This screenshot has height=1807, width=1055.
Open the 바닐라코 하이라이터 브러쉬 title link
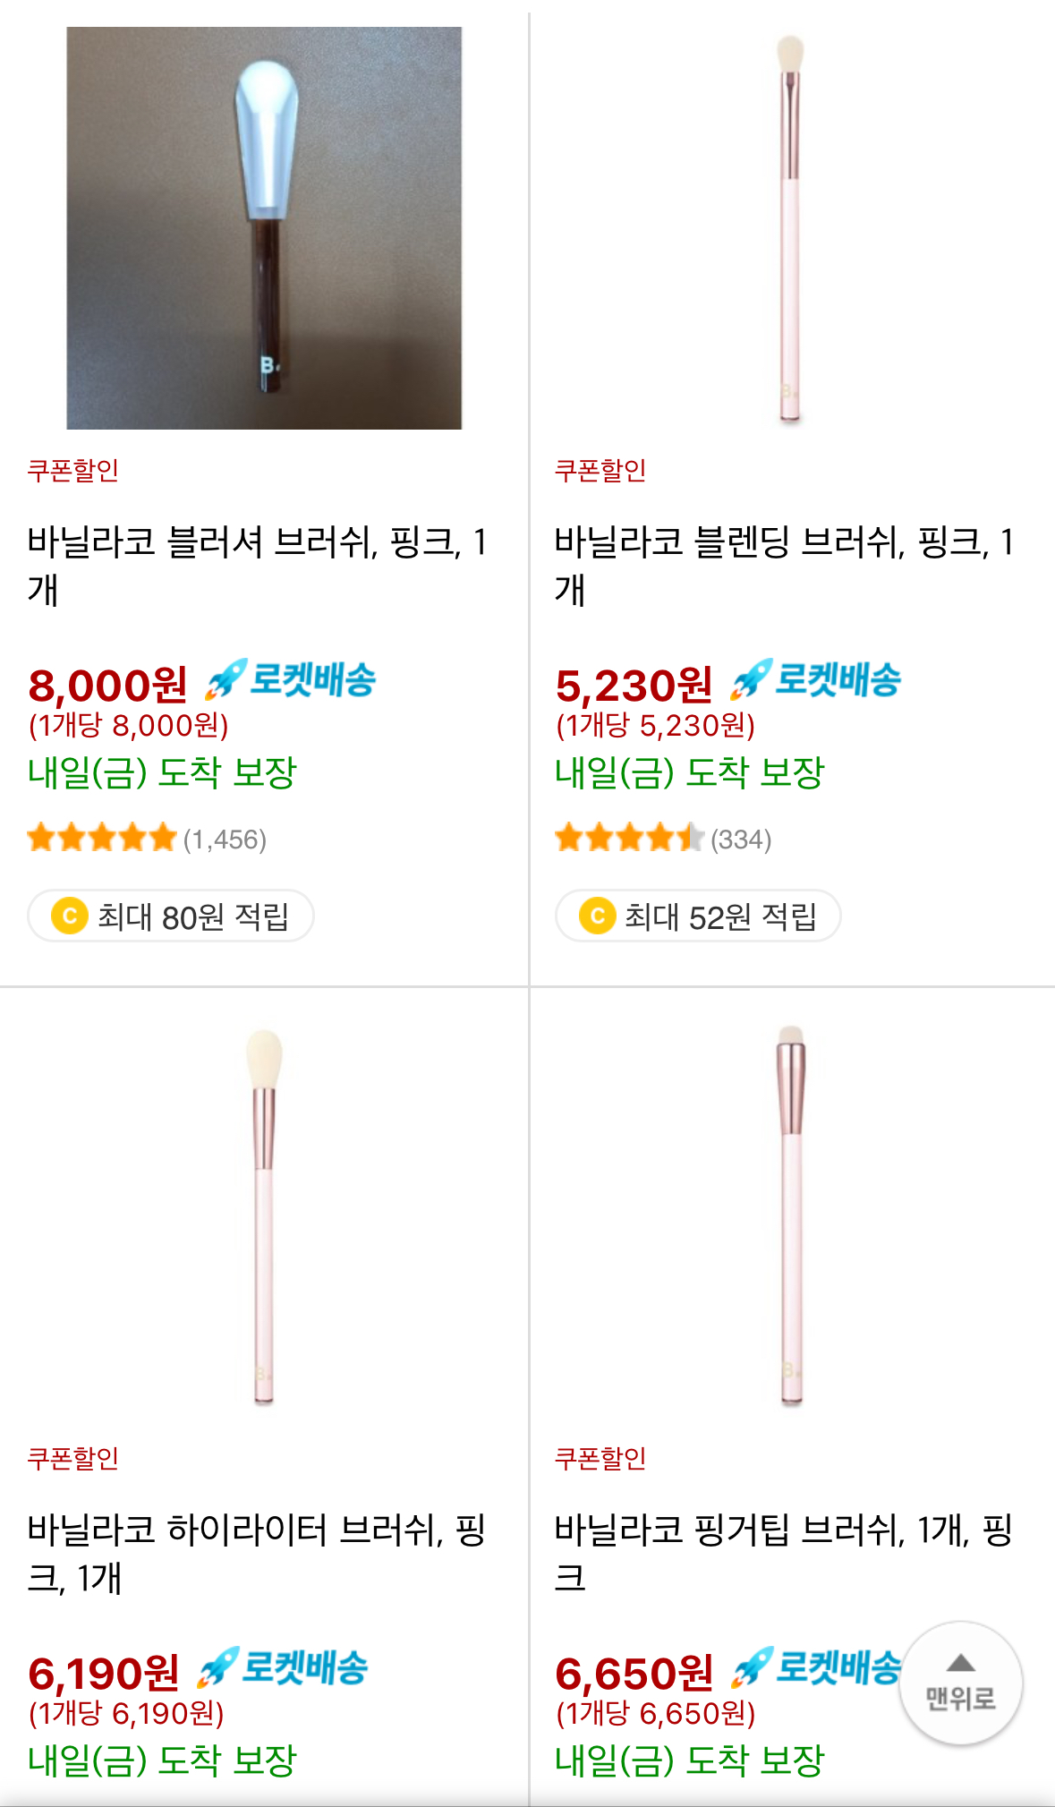pyautogui.click(x=257, y=1554)
